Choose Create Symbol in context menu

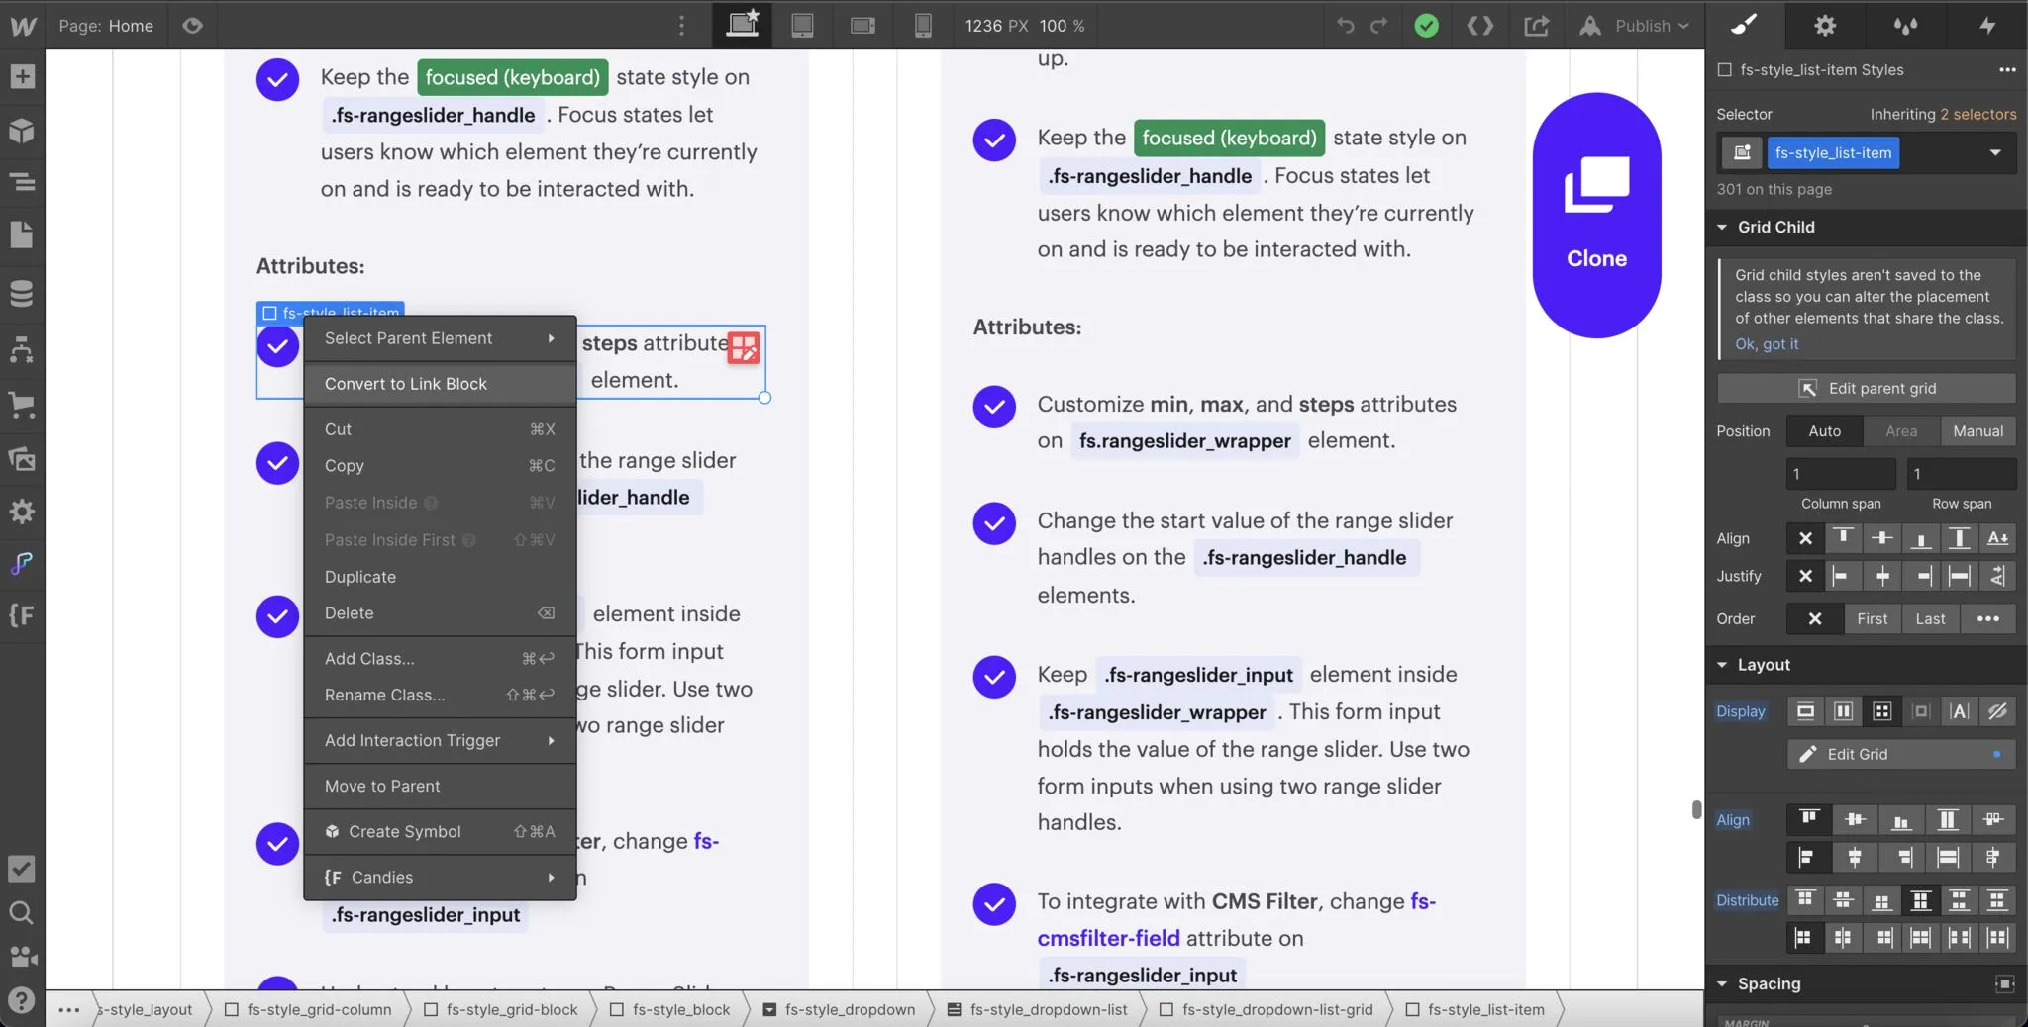[x=440, y=832]
